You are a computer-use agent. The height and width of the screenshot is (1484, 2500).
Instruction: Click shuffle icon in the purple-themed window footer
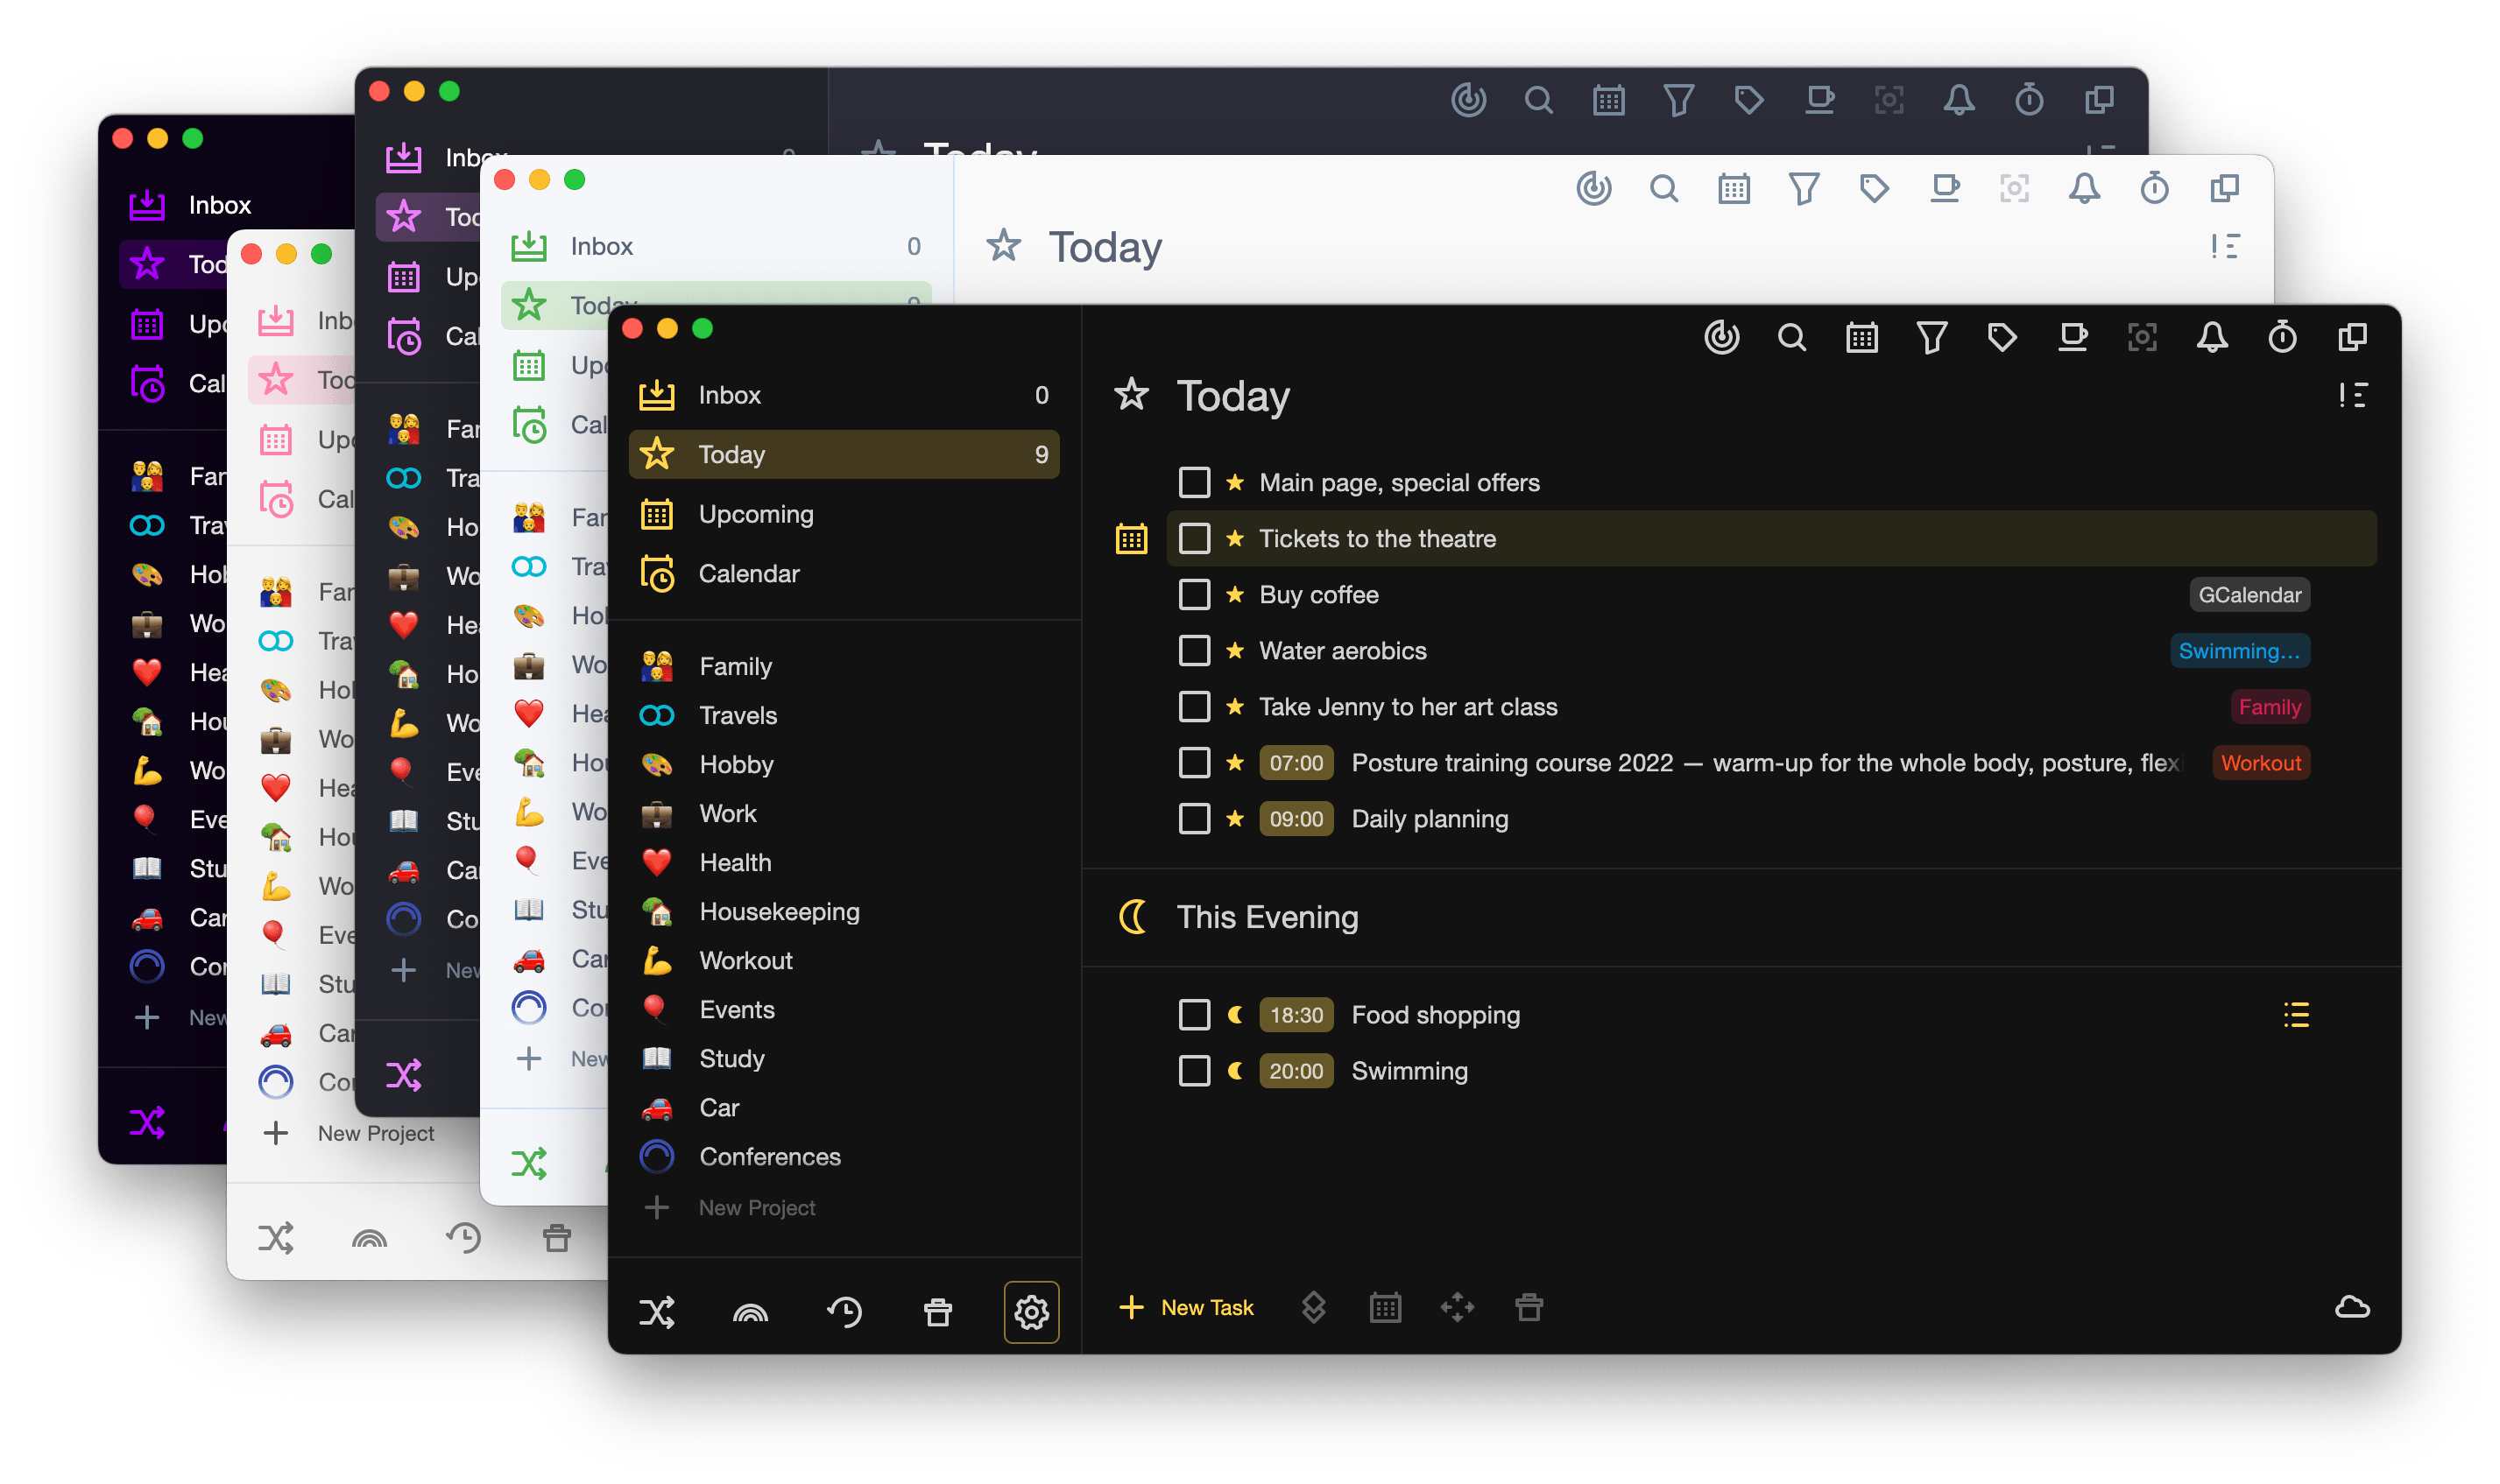[146, 1122]
